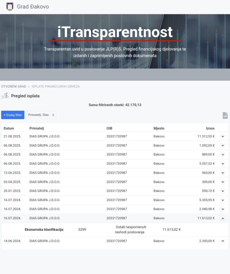Collapse the expanded 11.613,02 € payment row

(x=223, y=218)
